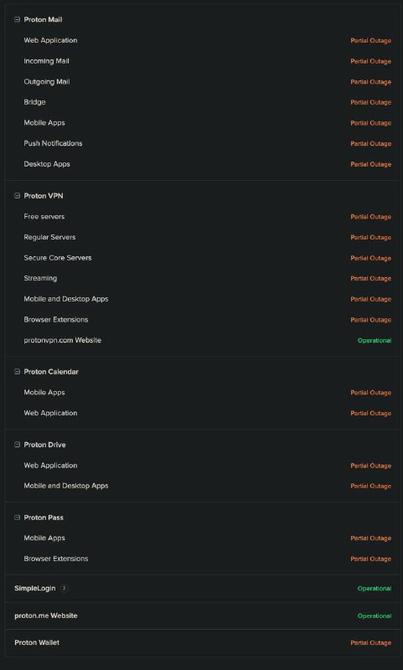Collapse the Proton VPN group

[x=17, y=196]
